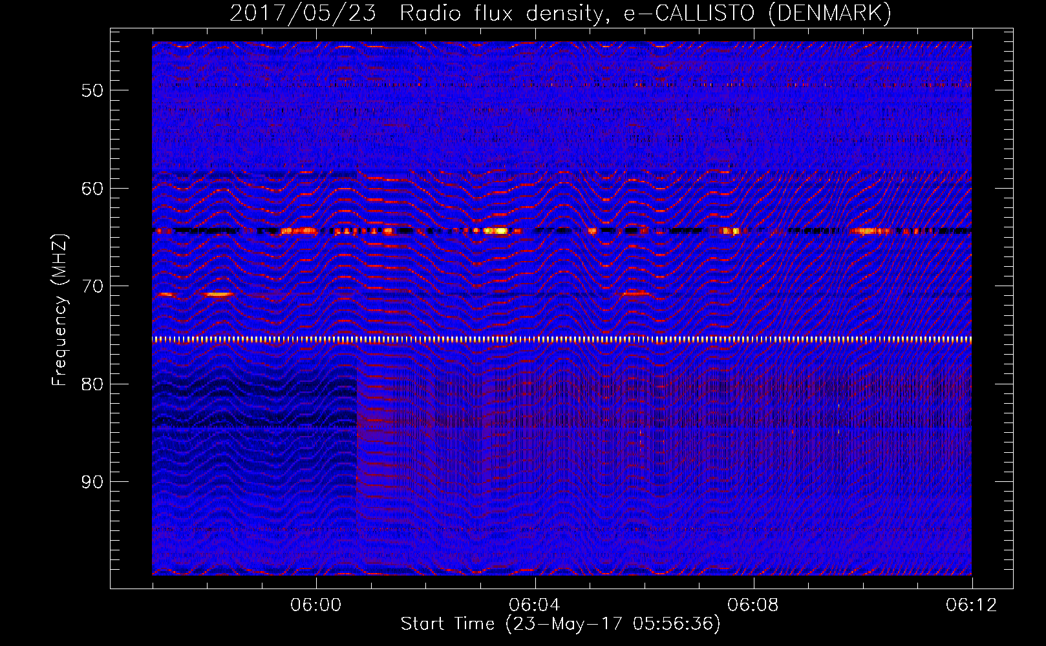Click the 06:12 time tick label
The height and width of the screenshot is (646, 1046).
pyautogui.click(x=972, y=605)
